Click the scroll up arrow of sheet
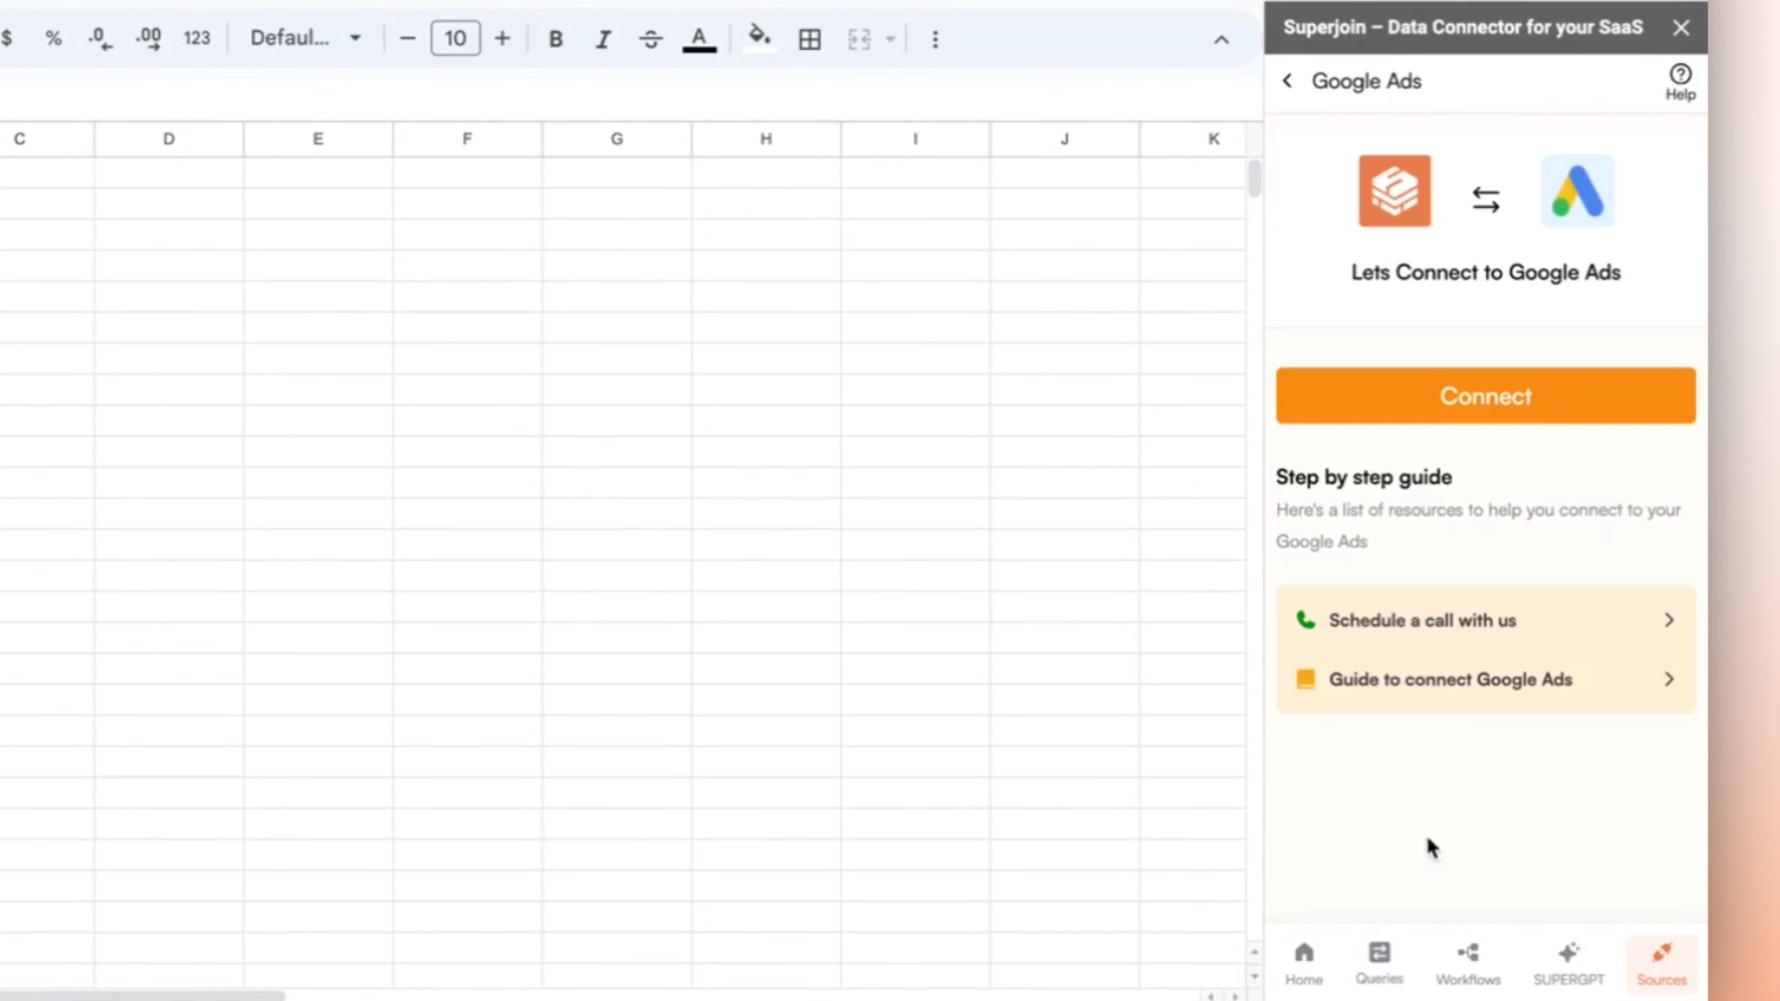This screenshot has height=1001, width=1780. [1254, 952]
